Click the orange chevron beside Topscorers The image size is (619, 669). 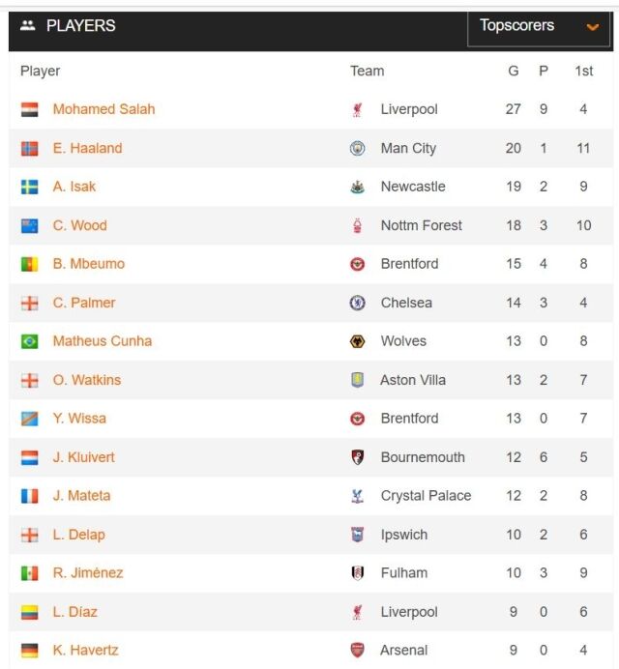[592, 27]
